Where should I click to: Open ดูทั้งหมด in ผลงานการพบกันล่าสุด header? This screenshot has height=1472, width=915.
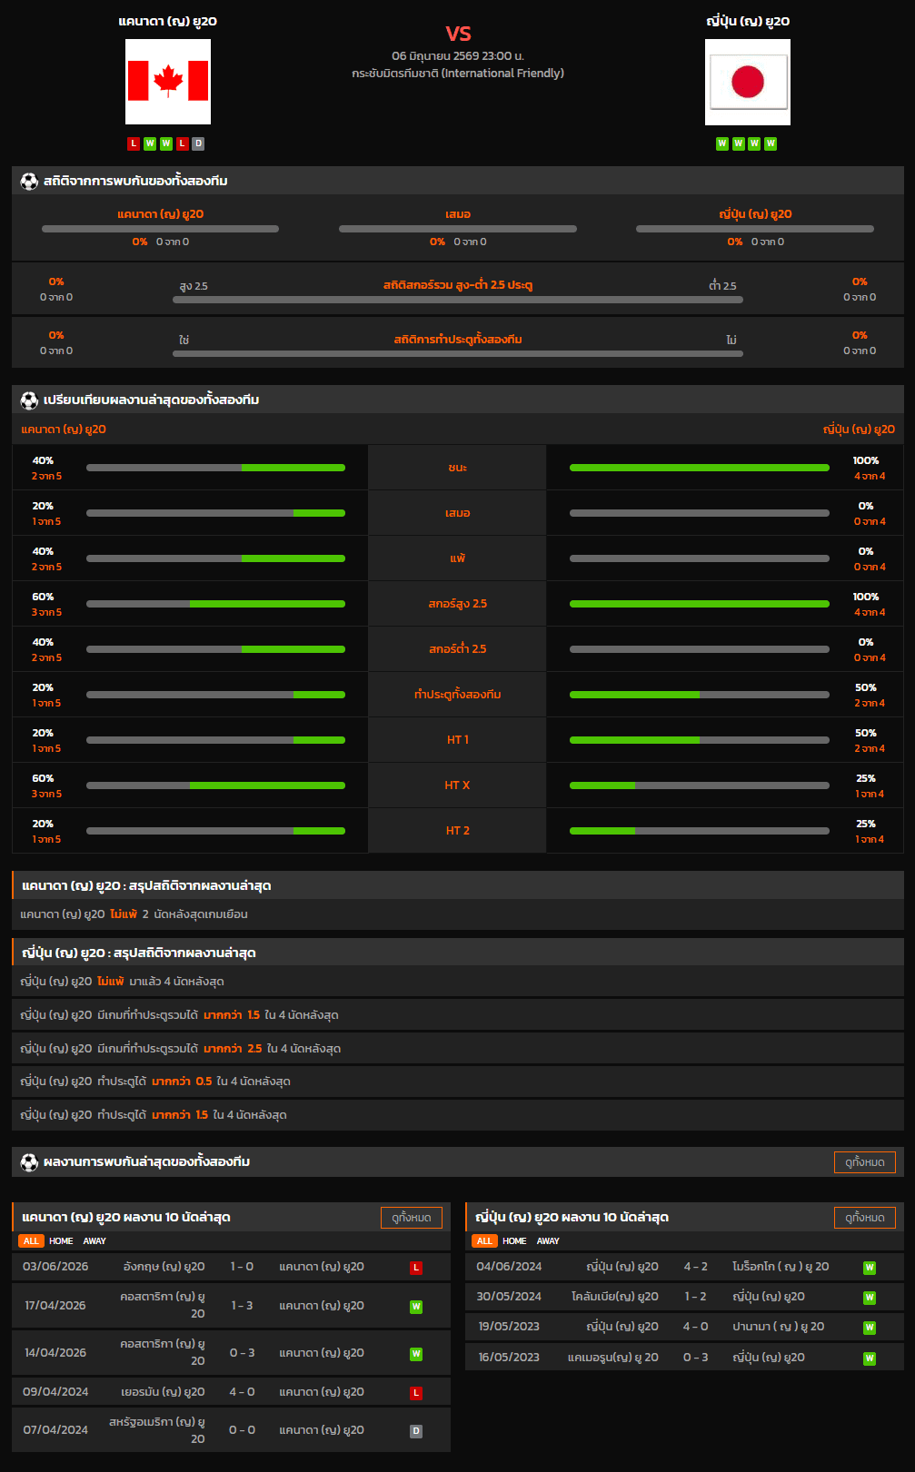(x=865, y=1162)
